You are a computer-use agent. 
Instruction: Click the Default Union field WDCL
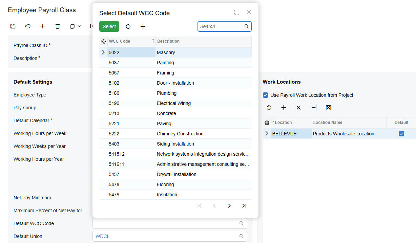click(170, 236)
